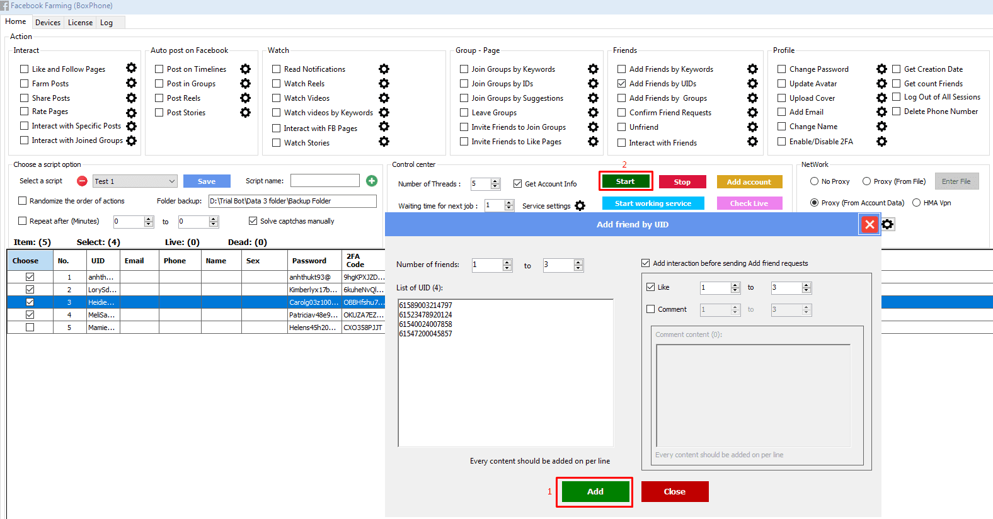
Task: Open settings gear for Watch videos by Keywords
Action: click(x=384, y=112)
